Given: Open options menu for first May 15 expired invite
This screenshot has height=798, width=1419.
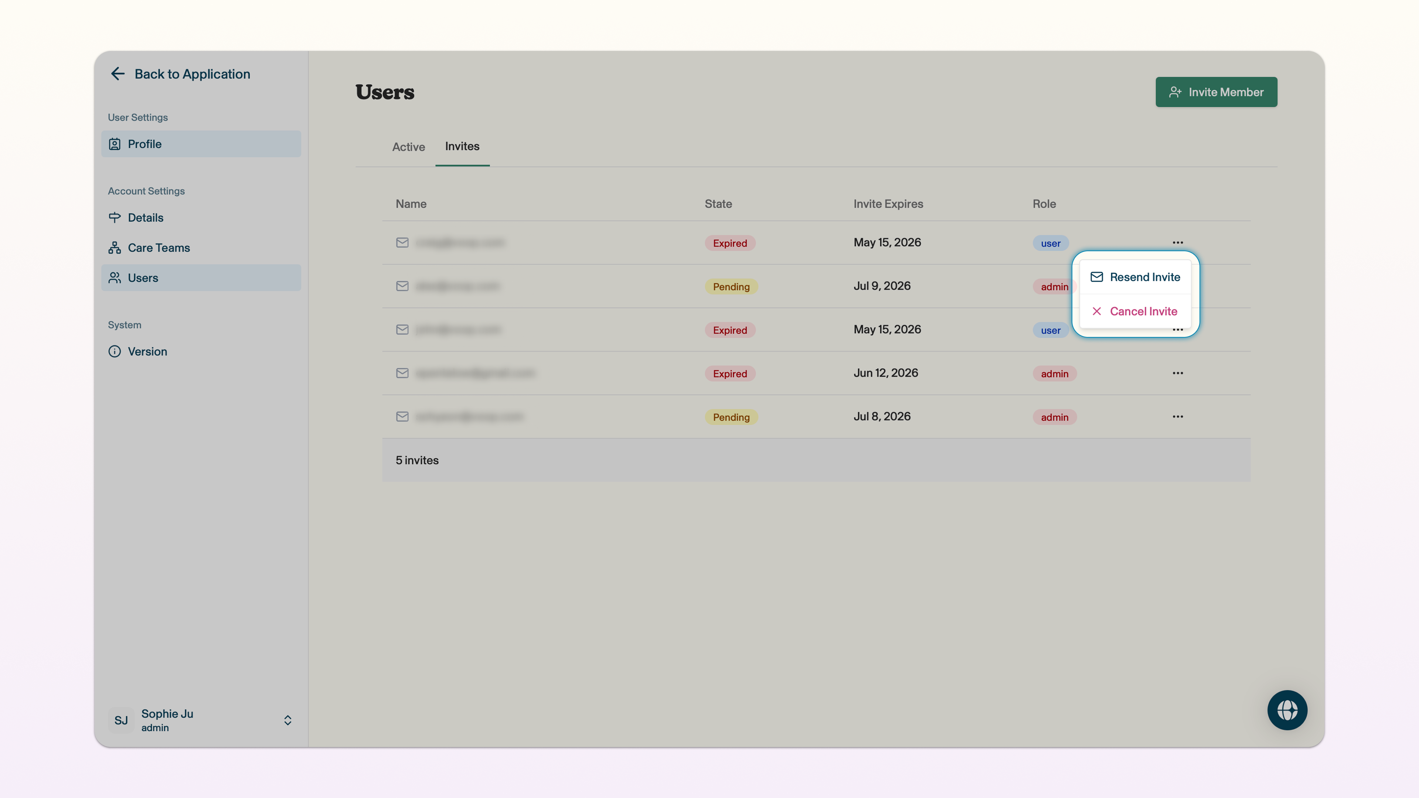Looking at the screenshot, I should [x=1178, y=242].
